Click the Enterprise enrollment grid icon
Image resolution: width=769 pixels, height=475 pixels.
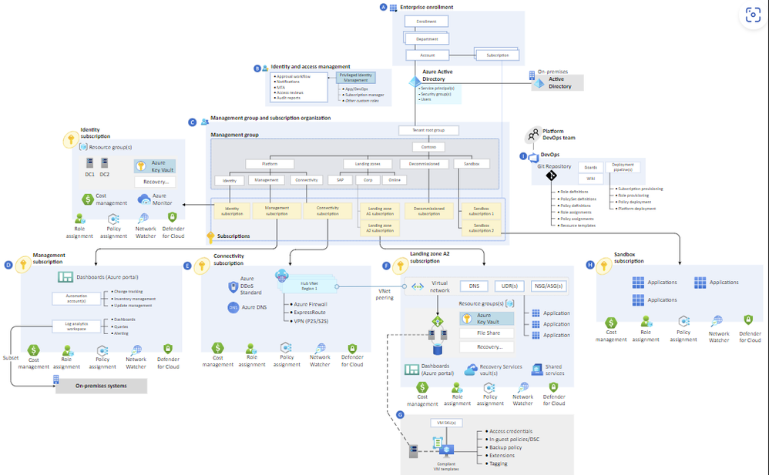(x=393, y=8)
